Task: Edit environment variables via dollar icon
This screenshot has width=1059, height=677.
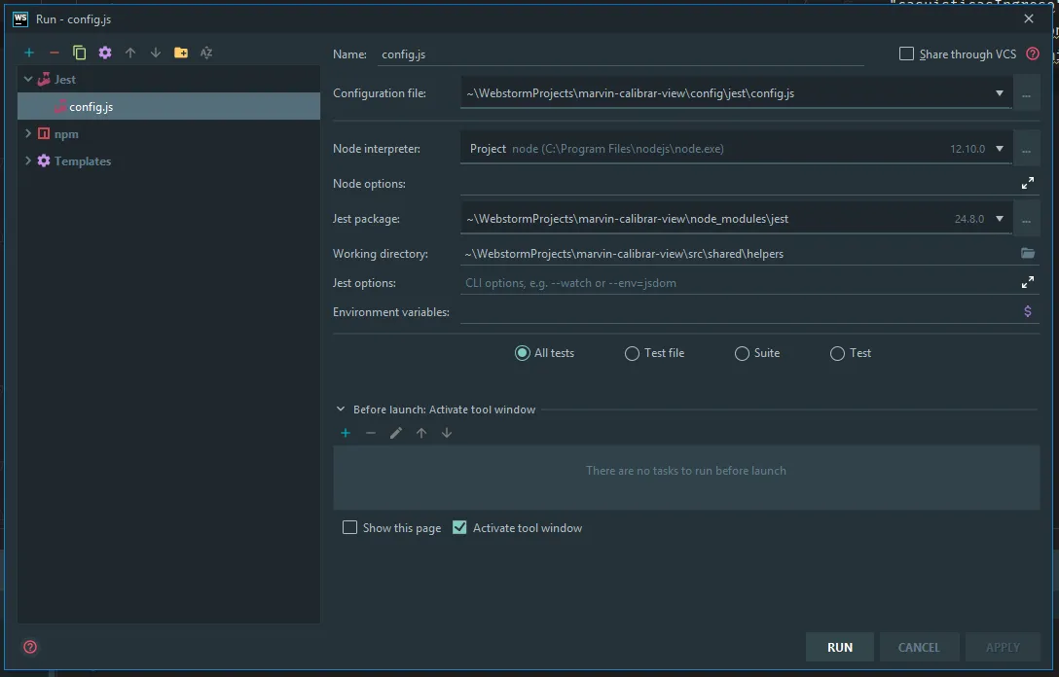Action: [x=1027, y=311]
